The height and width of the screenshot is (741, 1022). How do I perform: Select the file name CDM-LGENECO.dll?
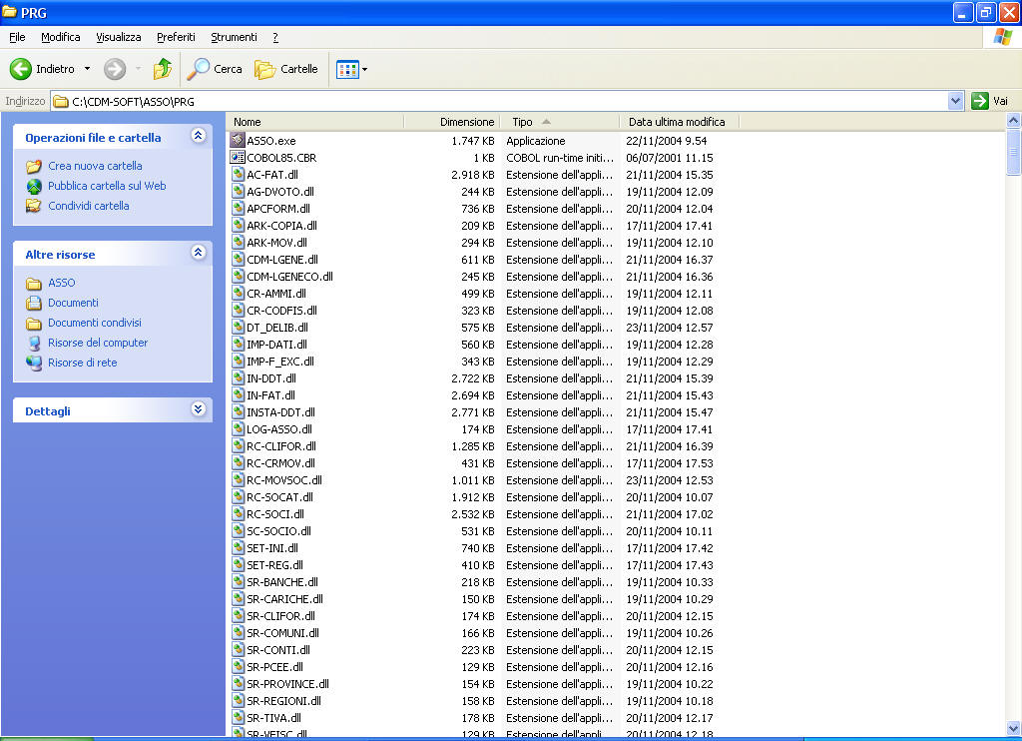pyautogui.click(x=290, y=277)
